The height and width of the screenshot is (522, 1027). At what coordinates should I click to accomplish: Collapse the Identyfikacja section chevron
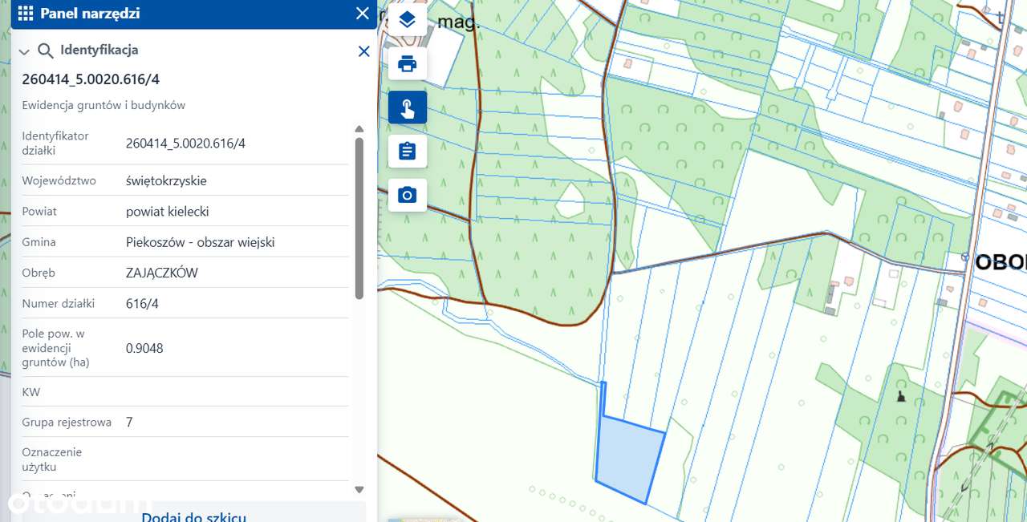24,51
